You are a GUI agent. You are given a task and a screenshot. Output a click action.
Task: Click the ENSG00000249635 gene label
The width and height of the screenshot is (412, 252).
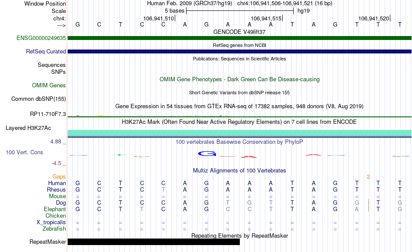point(41,38)
